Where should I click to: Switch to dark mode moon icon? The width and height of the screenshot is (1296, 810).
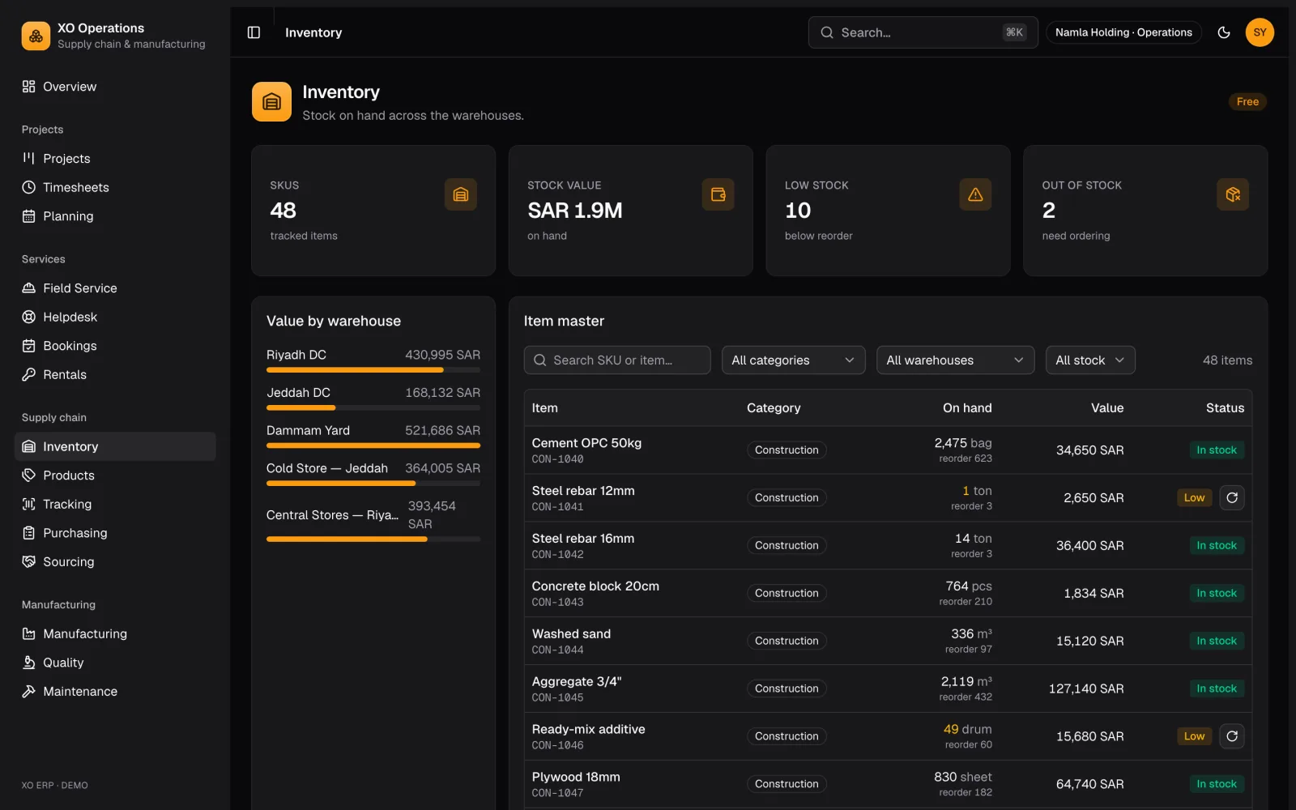pos(1224,32)
